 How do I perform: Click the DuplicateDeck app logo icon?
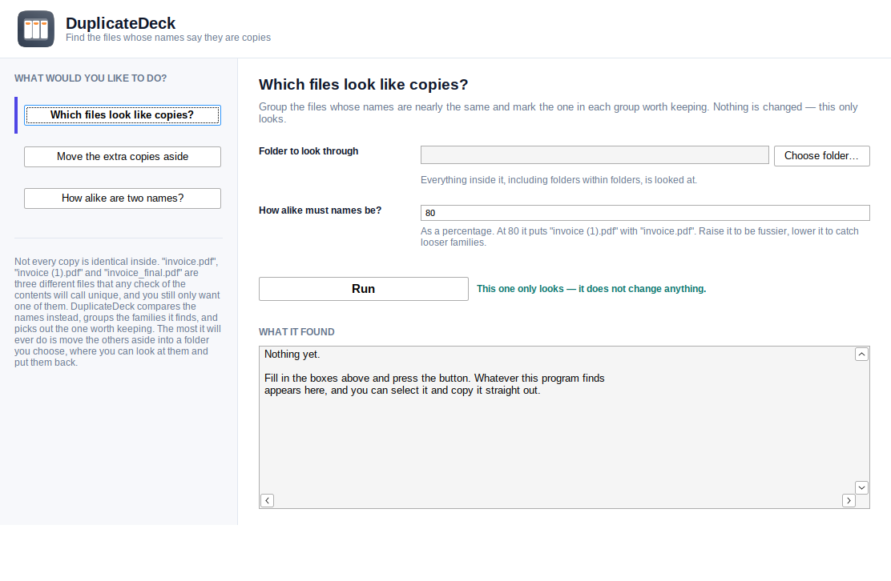[36, 29]
